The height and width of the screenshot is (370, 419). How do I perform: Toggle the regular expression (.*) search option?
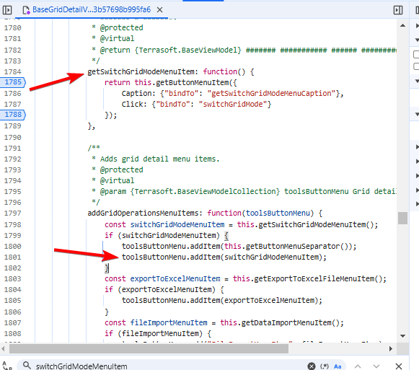[x=325, y=366]
